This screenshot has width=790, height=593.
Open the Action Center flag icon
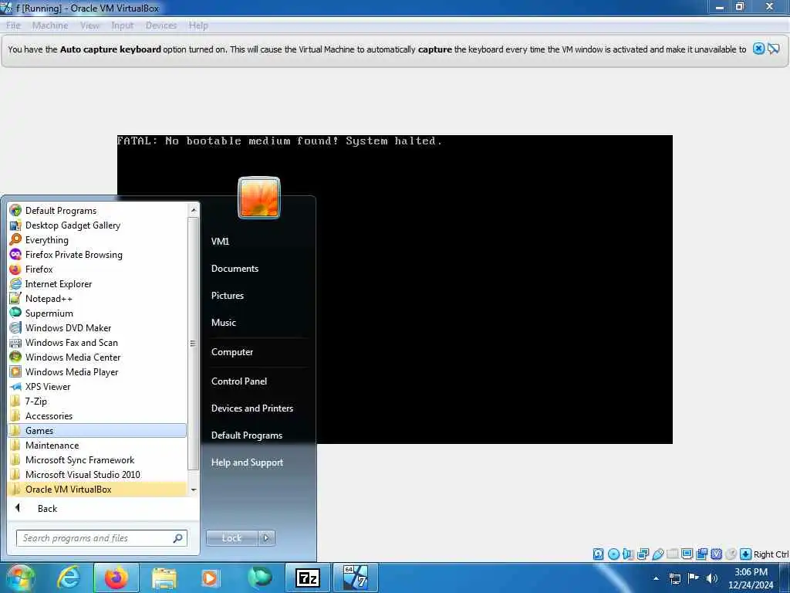tap(694, 578)
